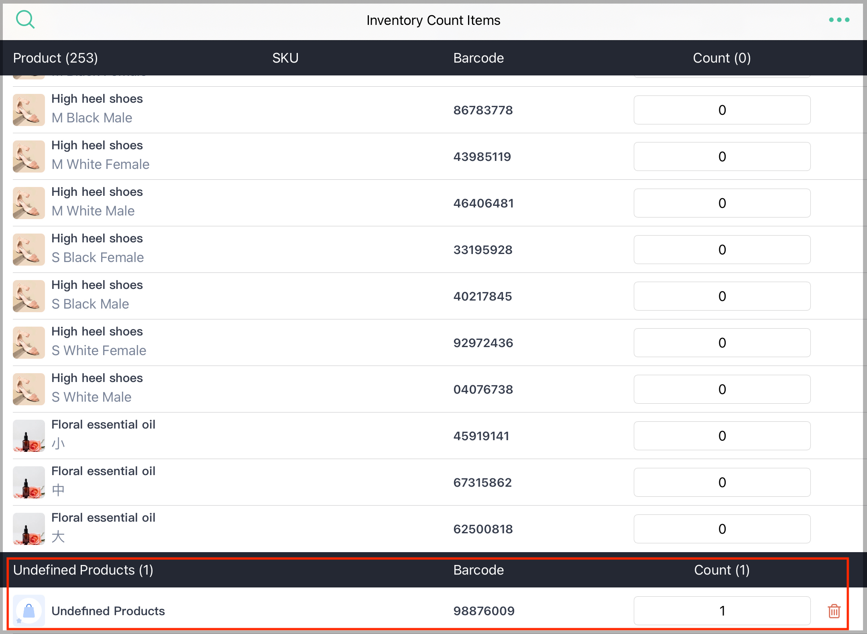Click the Undefined Products (1) section header

pos(83,570)
